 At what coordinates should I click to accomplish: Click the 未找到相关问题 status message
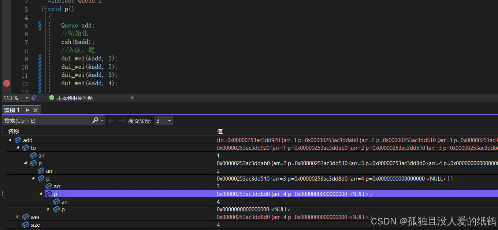coord(75,98)
